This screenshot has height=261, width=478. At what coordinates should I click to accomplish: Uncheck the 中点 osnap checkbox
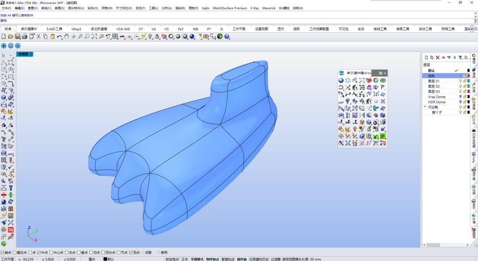point(39,253)
